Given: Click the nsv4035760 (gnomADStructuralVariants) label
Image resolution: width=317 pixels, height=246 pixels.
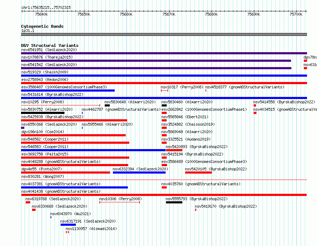Looking at the screenshot, I should click(x=201, y=184).
